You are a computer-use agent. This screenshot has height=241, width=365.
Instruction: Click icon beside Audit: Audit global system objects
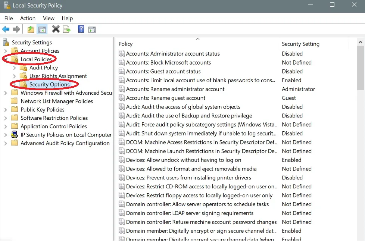point(122,107)
